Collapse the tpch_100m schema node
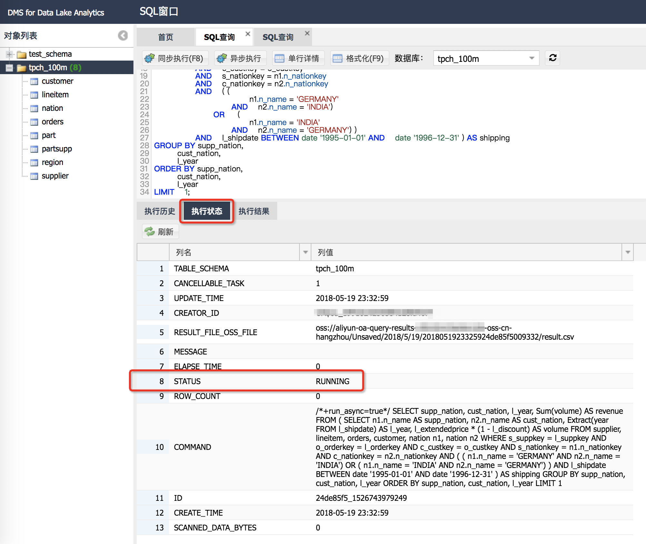The height and width of the screenshot is (544, 646). click(x=9, y=68)
